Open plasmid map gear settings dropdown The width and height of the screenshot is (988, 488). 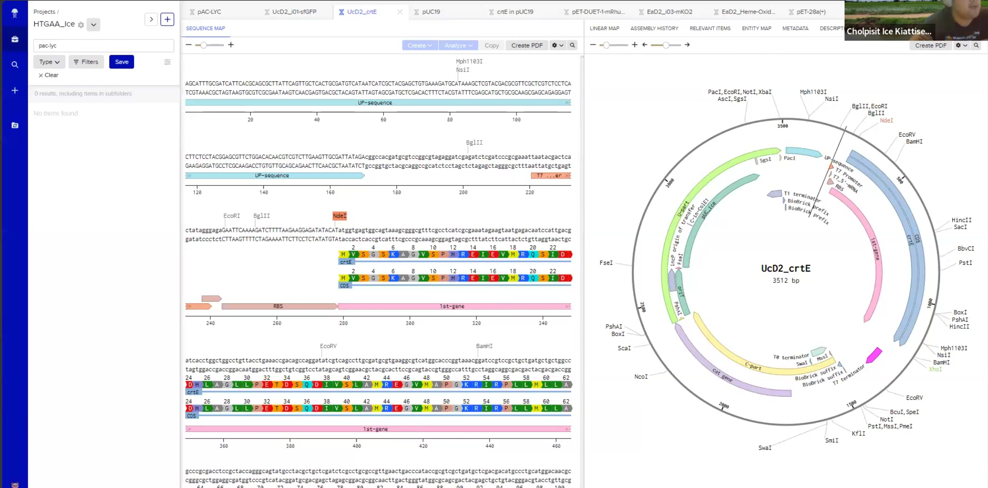pyautogui.click(x=962, y=45)
